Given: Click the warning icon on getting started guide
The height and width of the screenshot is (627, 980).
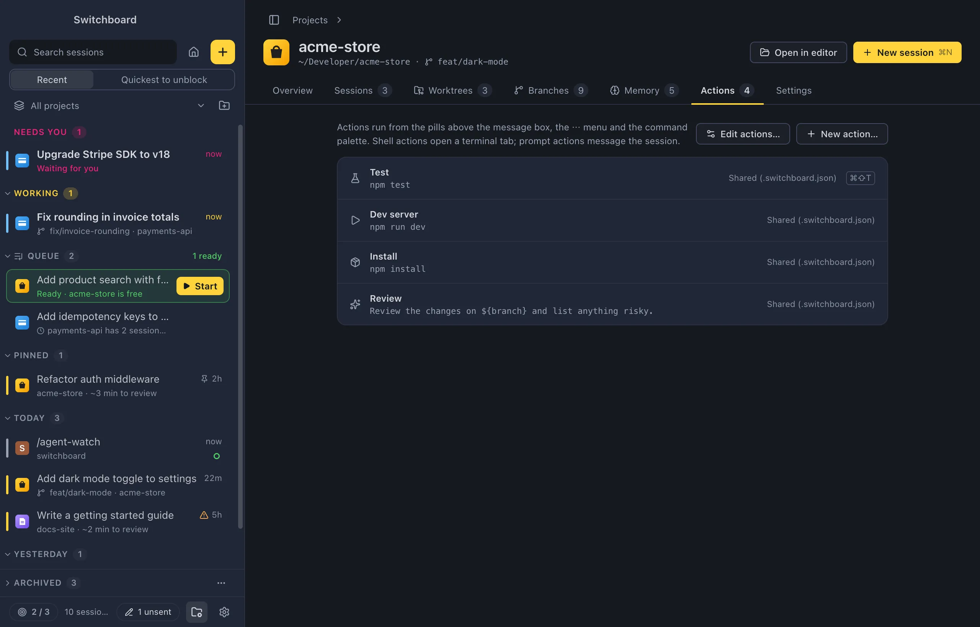Looking at the screenshot, I should (204, 515).
